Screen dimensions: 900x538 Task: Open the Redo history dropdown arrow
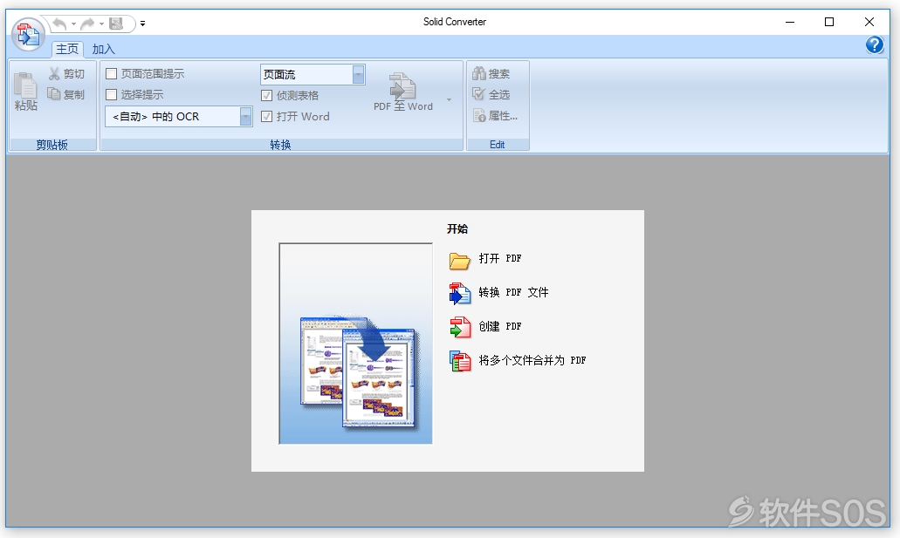point(101,24)
